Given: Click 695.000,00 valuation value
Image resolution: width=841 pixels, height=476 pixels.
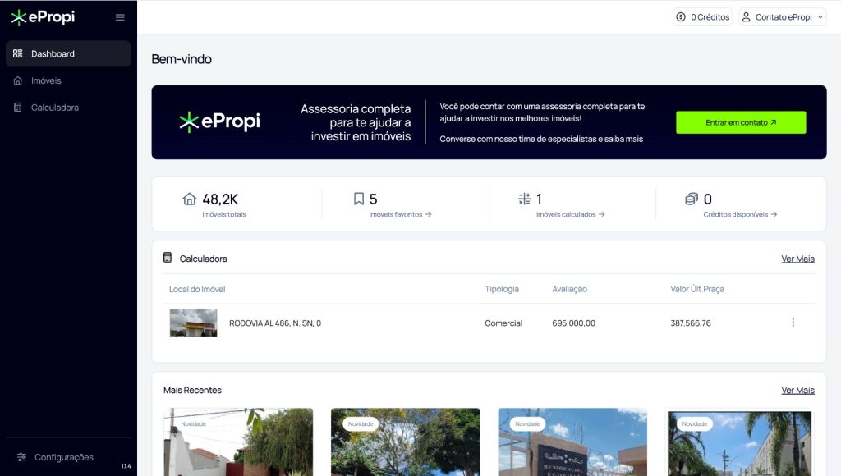Looking at the screenshot, I should [574, 323].
